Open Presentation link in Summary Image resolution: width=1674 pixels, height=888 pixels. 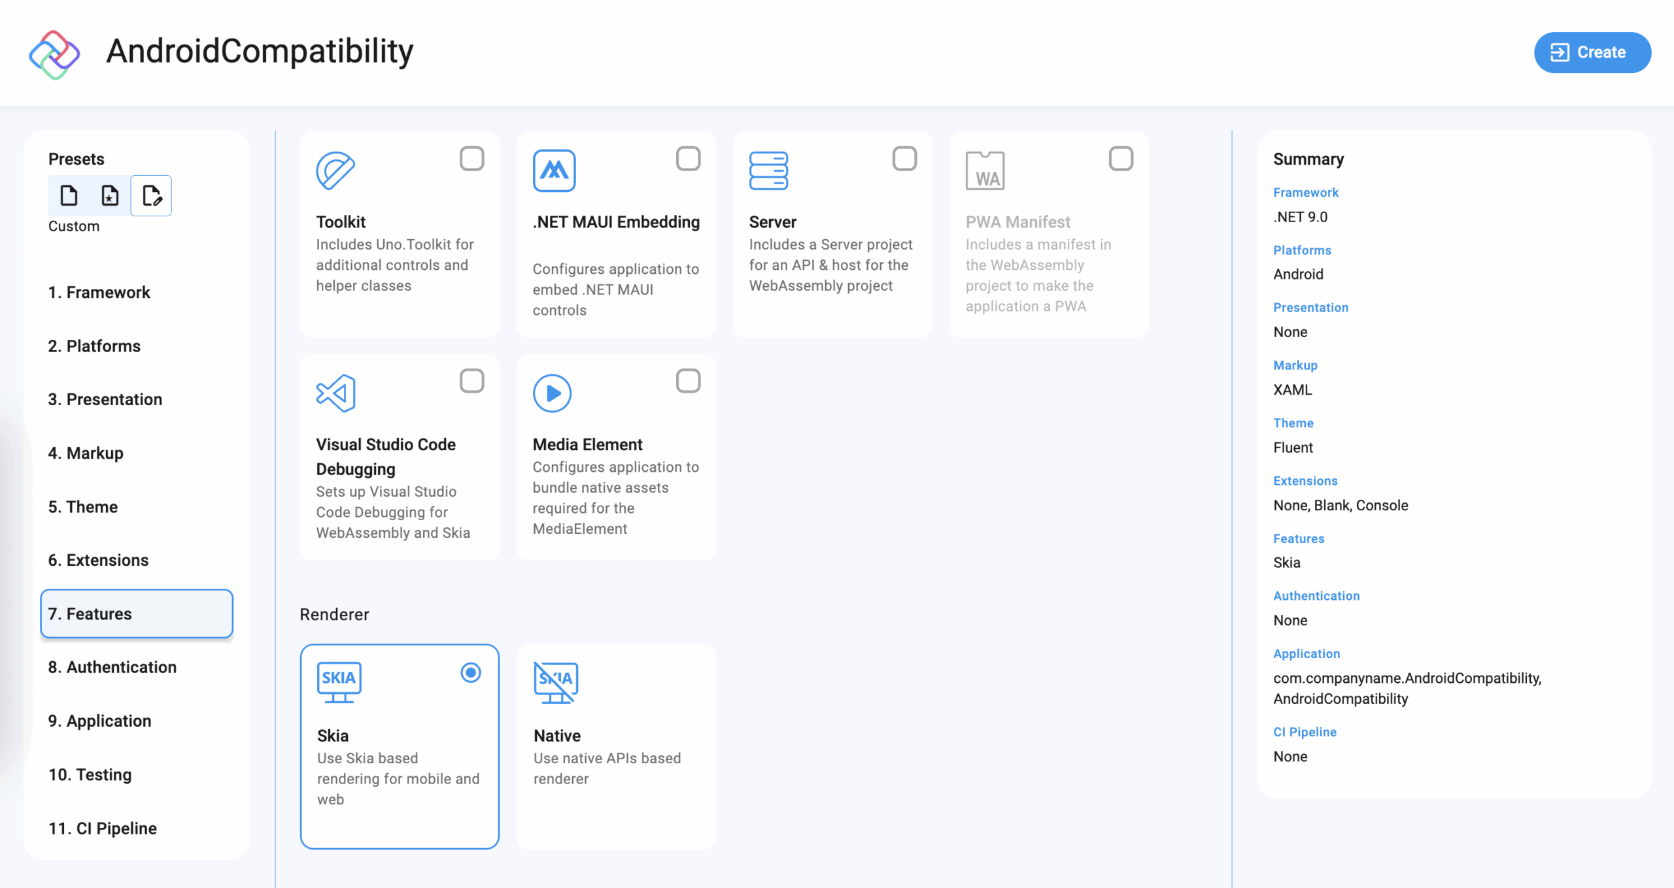click(1310, 307)
